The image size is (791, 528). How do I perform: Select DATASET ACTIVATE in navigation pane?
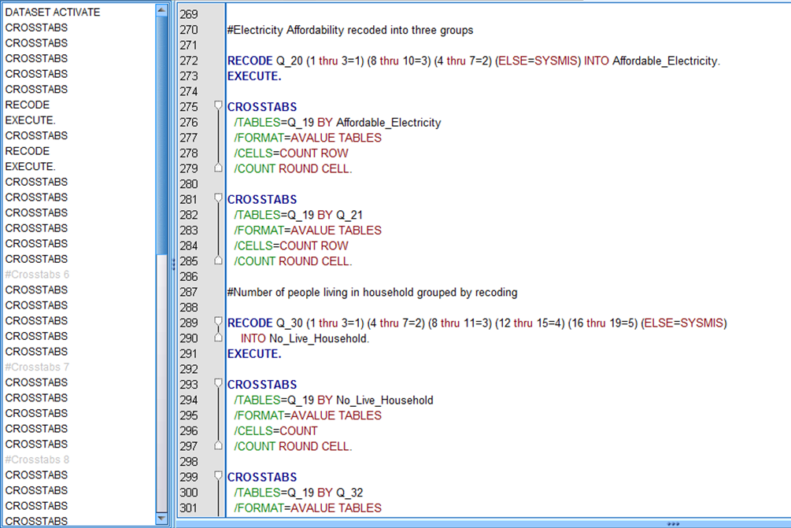[x=53, y=13]
